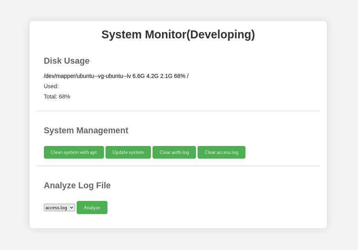
Task: Open the access.log file dropdown
Action: click(59, 208)
